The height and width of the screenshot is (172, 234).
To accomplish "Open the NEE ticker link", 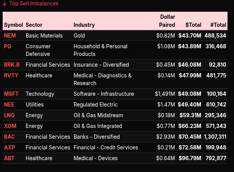I will (x=9, y=105).
